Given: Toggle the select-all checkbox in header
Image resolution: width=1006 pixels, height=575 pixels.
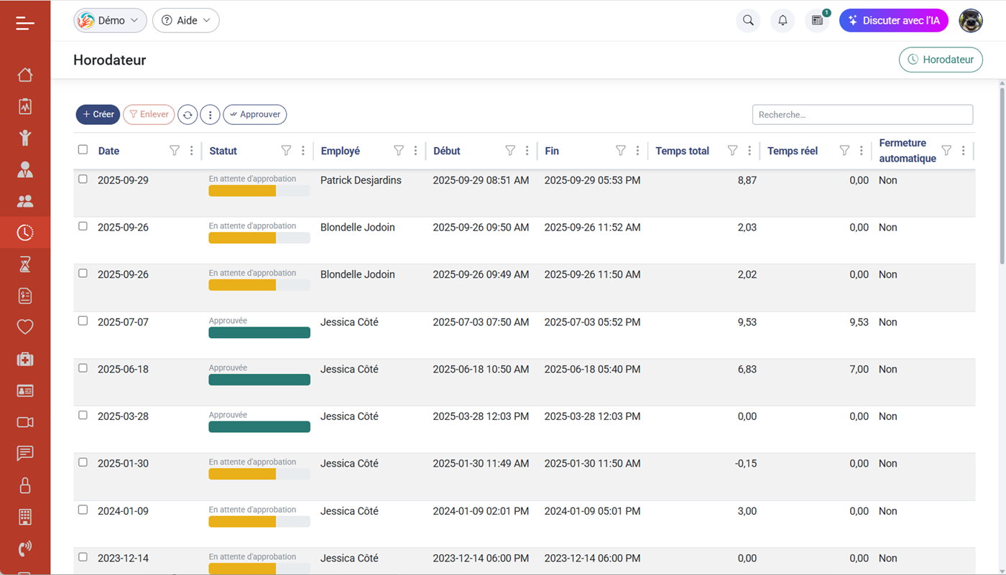Looking at the screenshot, I should coord(83,150).
